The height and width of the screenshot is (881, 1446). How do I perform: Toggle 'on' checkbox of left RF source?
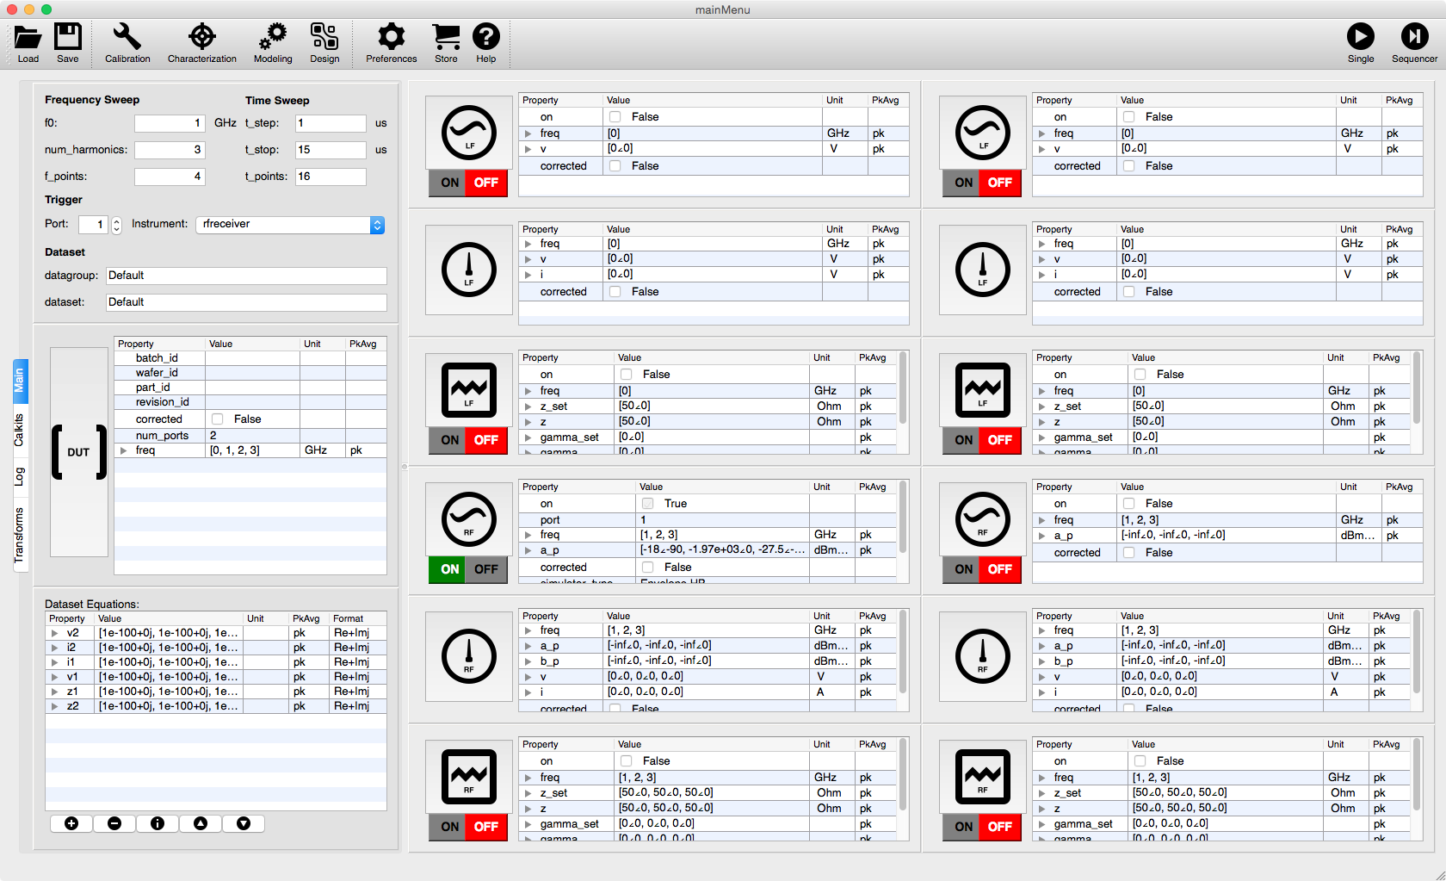pos(648,504)
